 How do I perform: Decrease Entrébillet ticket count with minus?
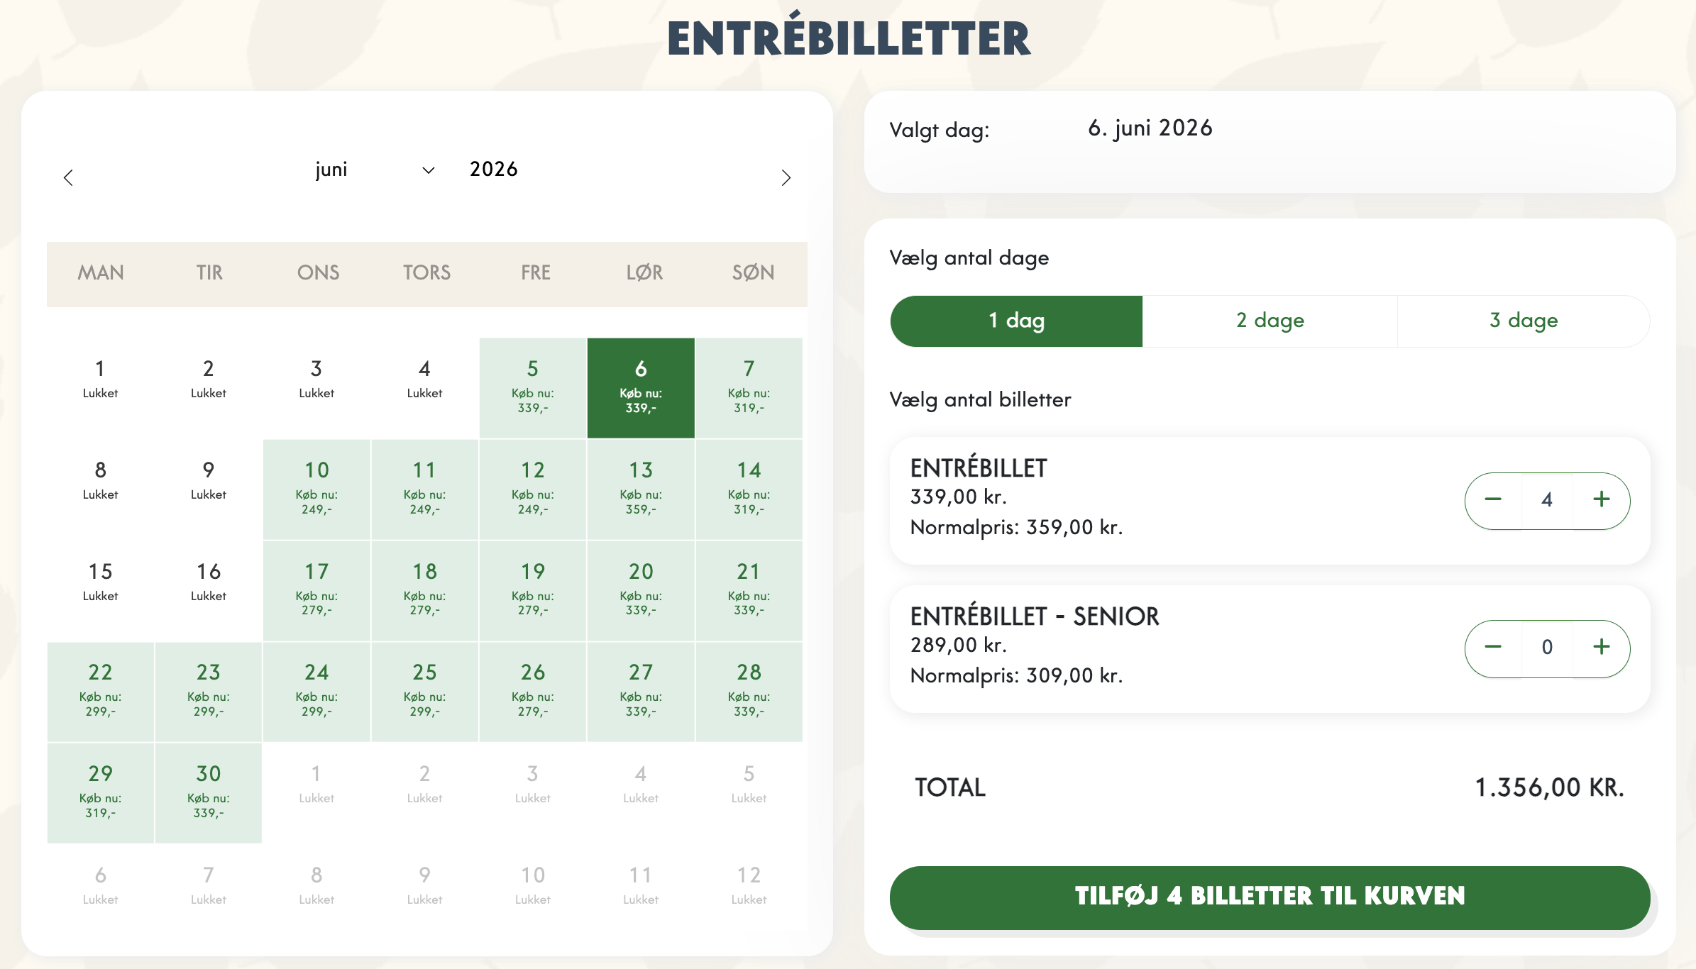[x=1493, y=500]
